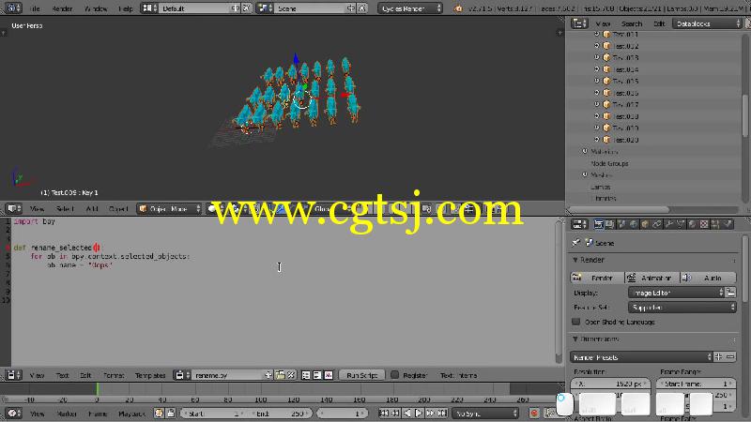Remove a render preset with minus icon

click(730, 357)
